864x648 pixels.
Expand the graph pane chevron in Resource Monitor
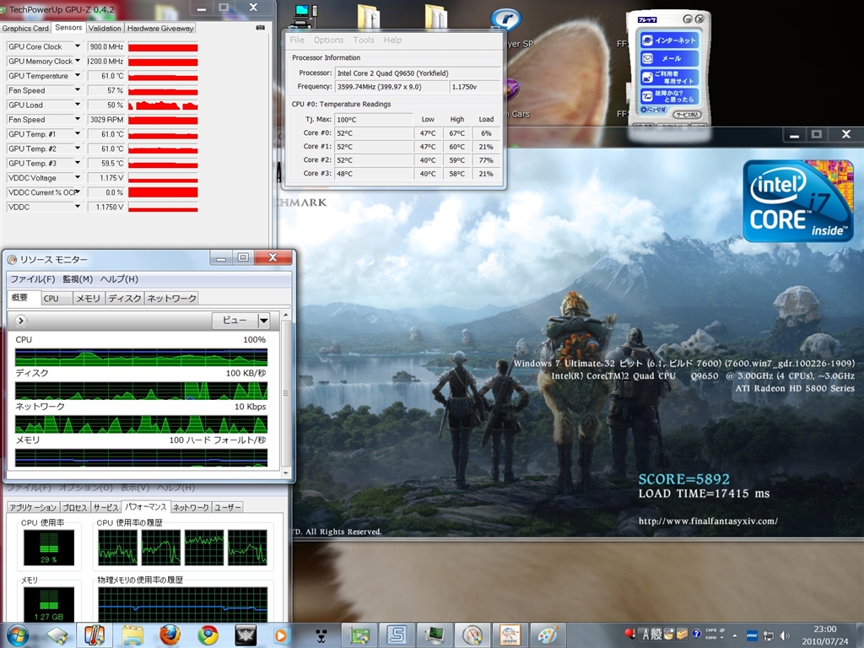21,321
